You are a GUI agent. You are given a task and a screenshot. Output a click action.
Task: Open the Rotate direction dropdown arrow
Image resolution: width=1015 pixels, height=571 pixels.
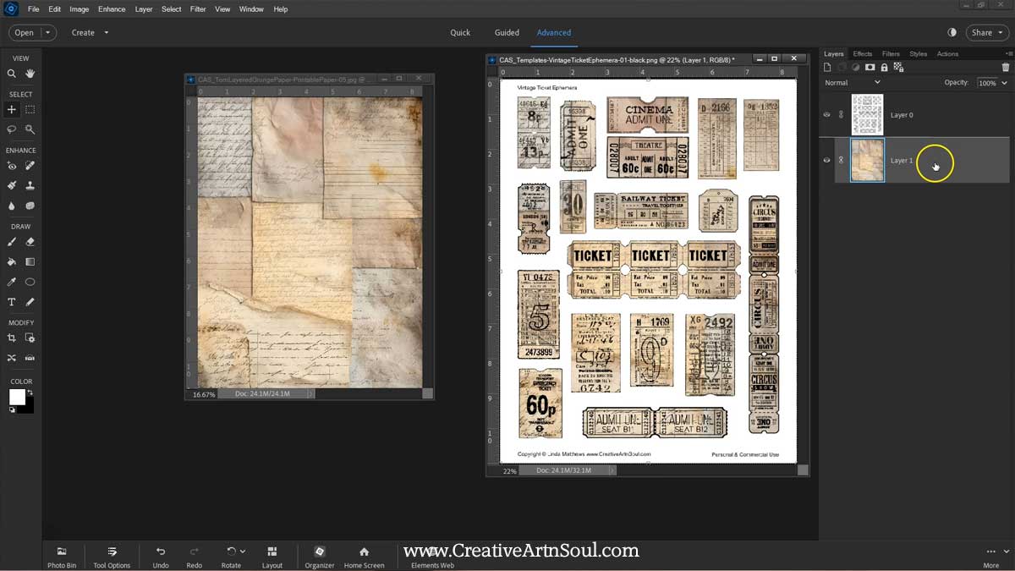click(243, 552)
